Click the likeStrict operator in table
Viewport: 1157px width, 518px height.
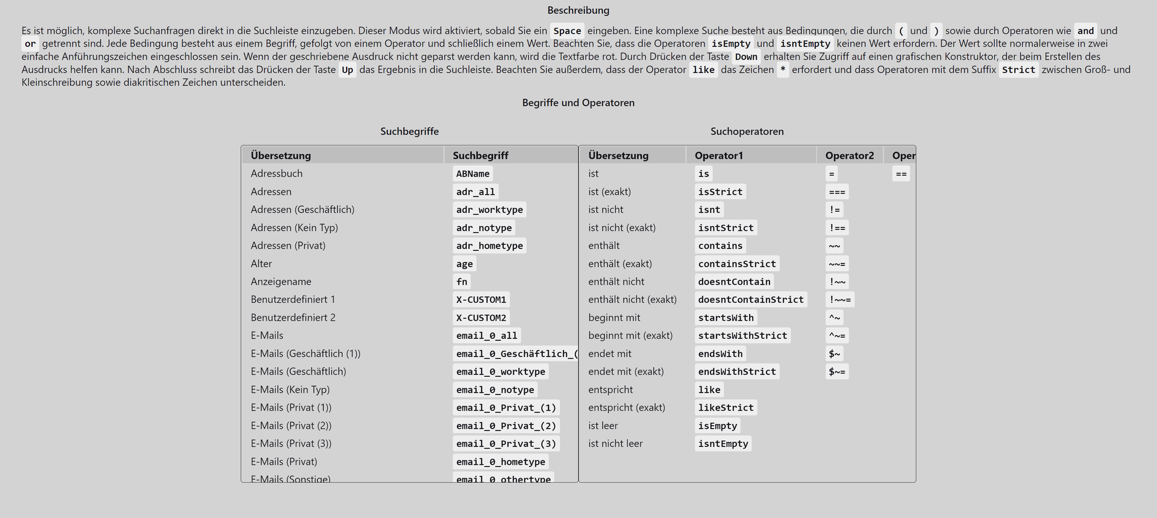[726, 408]
